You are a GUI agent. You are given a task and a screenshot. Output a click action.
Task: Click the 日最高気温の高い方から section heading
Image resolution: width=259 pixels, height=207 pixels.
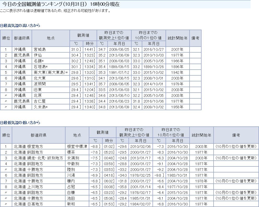point(20,26)
